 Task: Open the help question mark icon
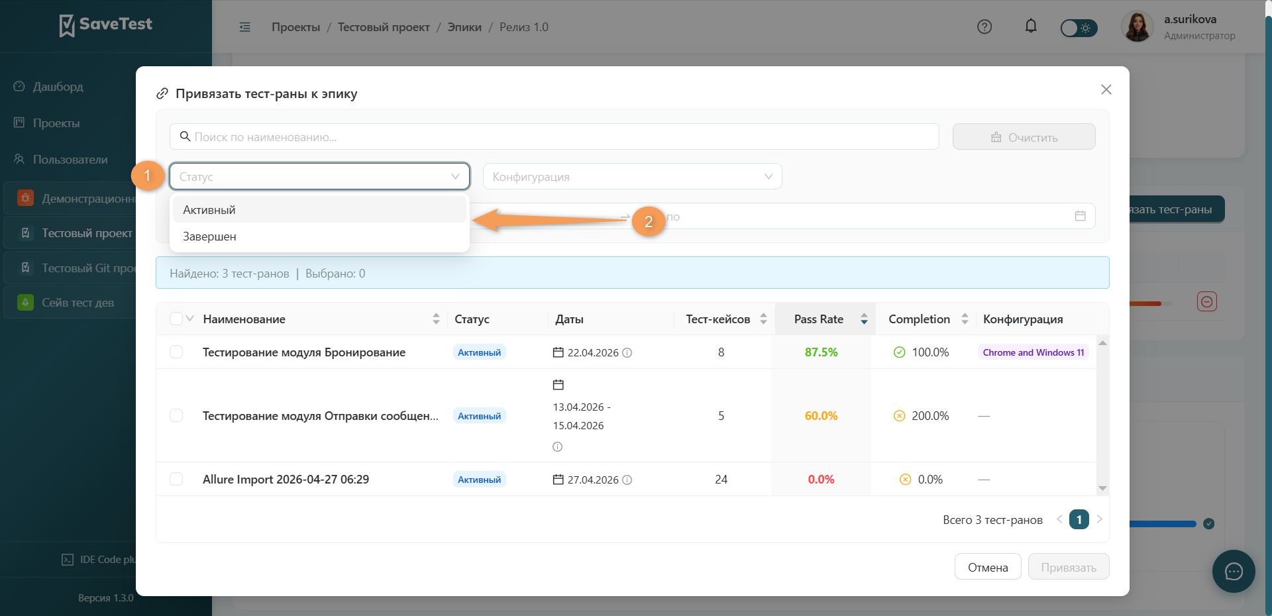click(984, 27)
